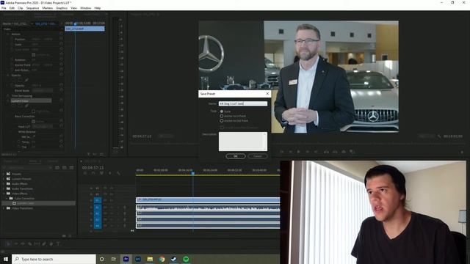
Task: Click Accelerated Effects filter icon in Effects panel
Action: pyautogui.click(x=57, y=168)
